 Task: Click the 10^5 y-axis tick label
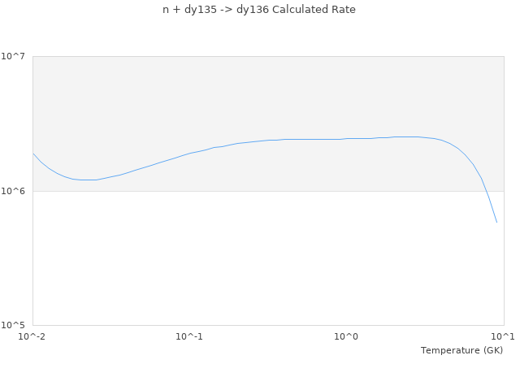click(x=16, y=325)
